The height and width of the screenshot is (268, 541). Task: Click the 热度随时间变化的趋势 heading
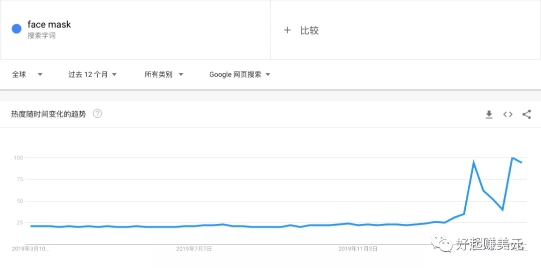pos(49,114)
